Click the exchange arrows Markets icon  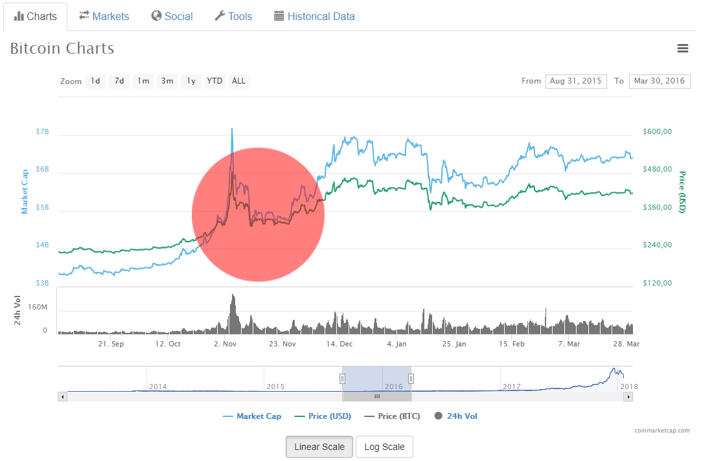click(84, 16)
